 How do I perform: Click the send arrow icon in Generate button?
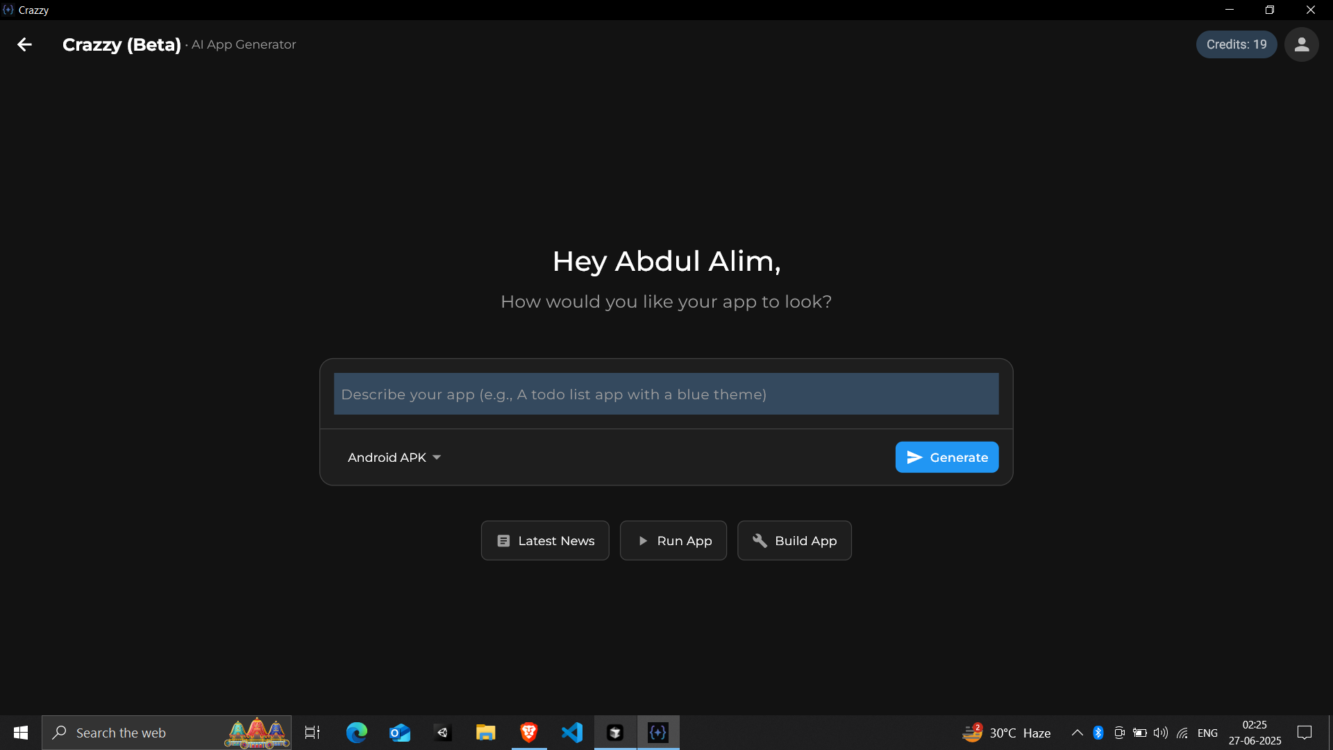pyautogui.click(x=914, y=457)
